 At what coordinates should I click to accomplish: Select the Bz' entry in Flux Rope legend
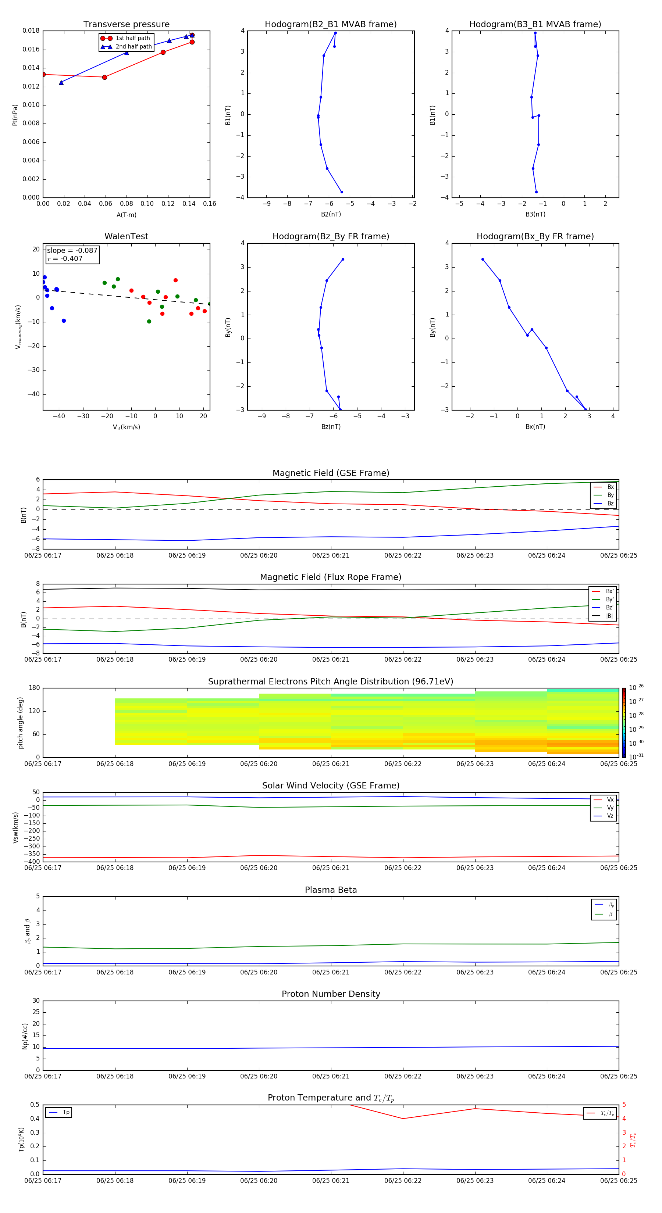pyautogui.click(x=603, y=608)
